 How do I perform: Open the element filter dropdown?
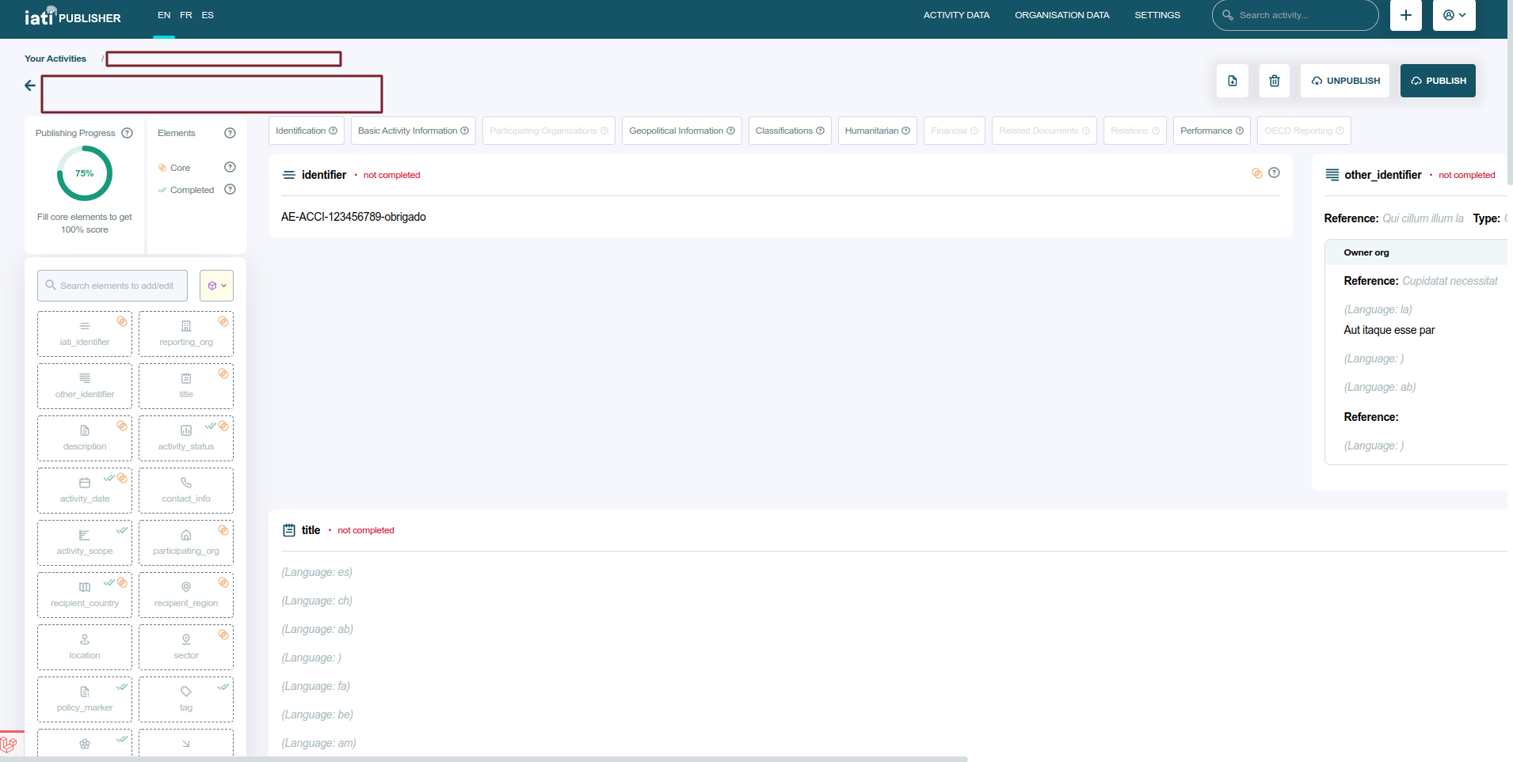pos(217,286)
